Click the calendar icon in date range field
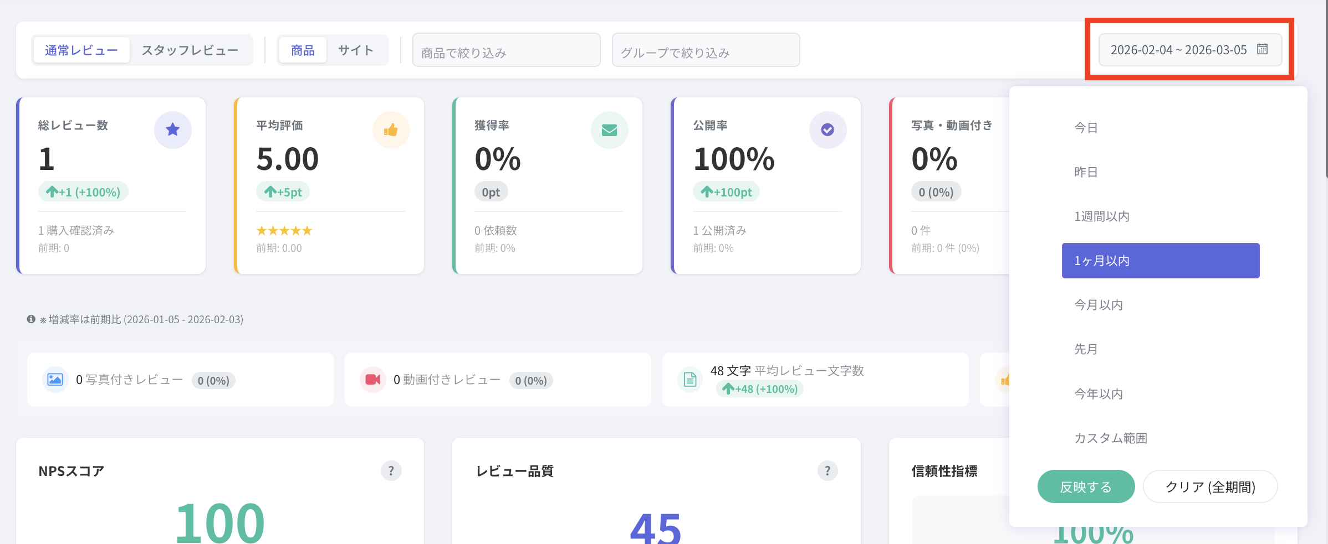 1263,49
